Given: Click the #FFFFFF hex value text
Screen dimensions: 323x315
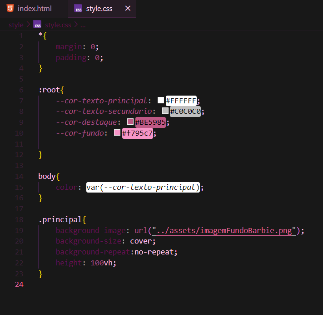Looking at the screenshot, I should [181, 101].
